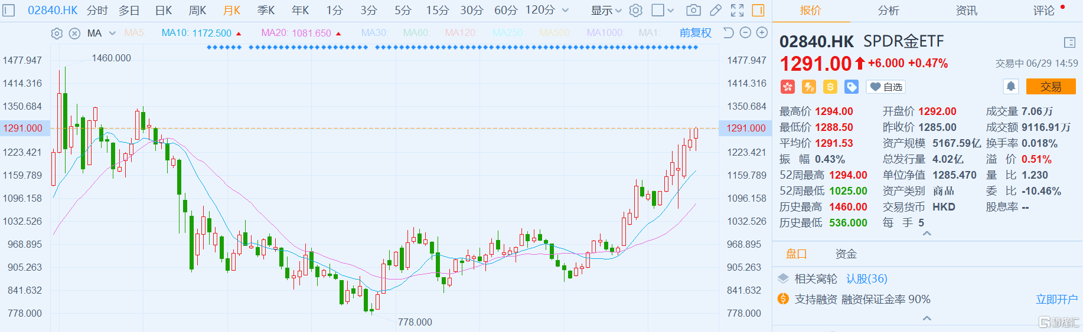The image size is (1083, 332).
Task: Click the orange dollar coin beside 支持融资
Action: click(x=783, y=299)
